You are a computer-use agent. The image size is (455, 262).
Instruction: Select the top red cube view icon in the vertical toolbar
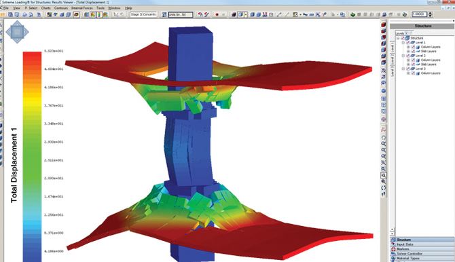[384, 25]
